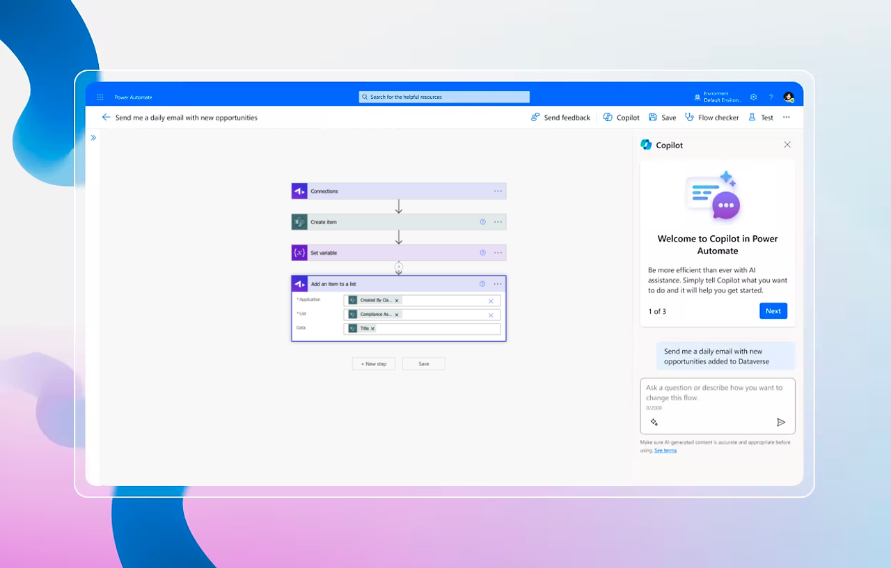This screenshot has height=568, width=891.
Task: Click the + New step button
Action: click(374, 364)
